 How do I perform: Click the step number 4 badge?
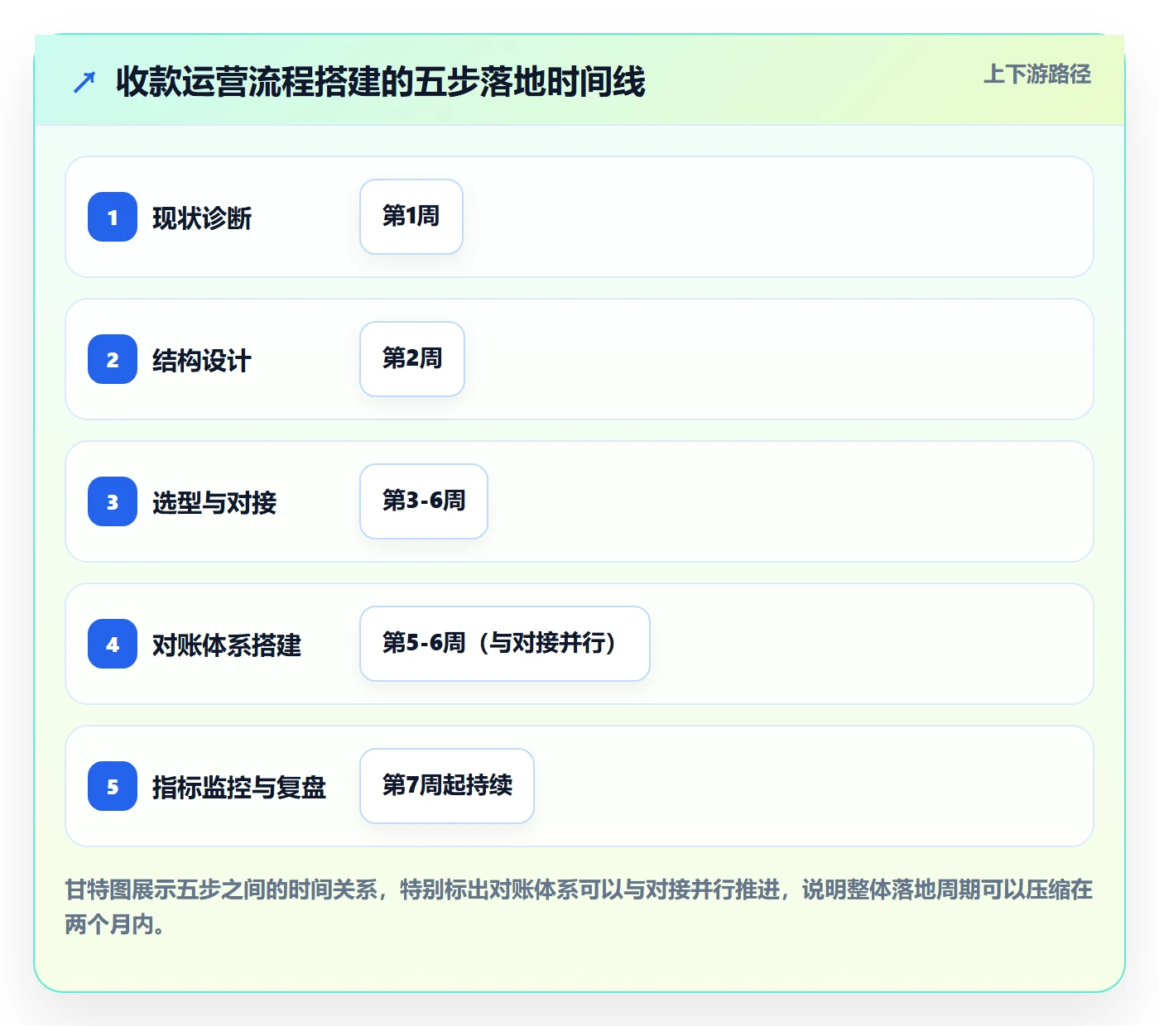[x=113, y=644]
